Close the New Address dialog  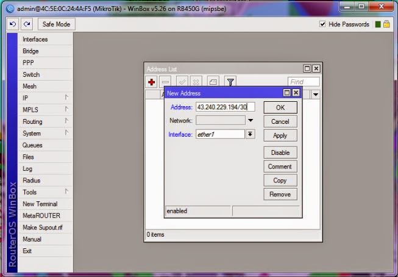(296, 93)
